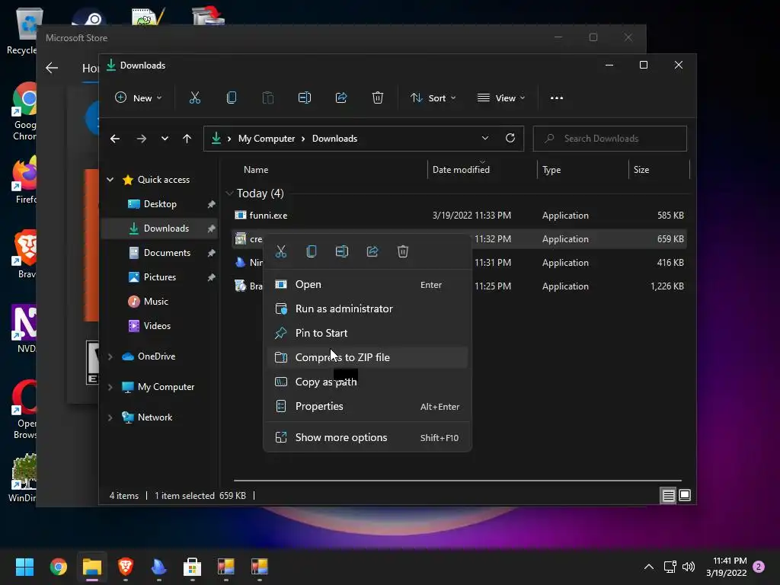Click the Share icon in context menu
This screenshot has width=780, height=585.
click(x=372, y=251)
